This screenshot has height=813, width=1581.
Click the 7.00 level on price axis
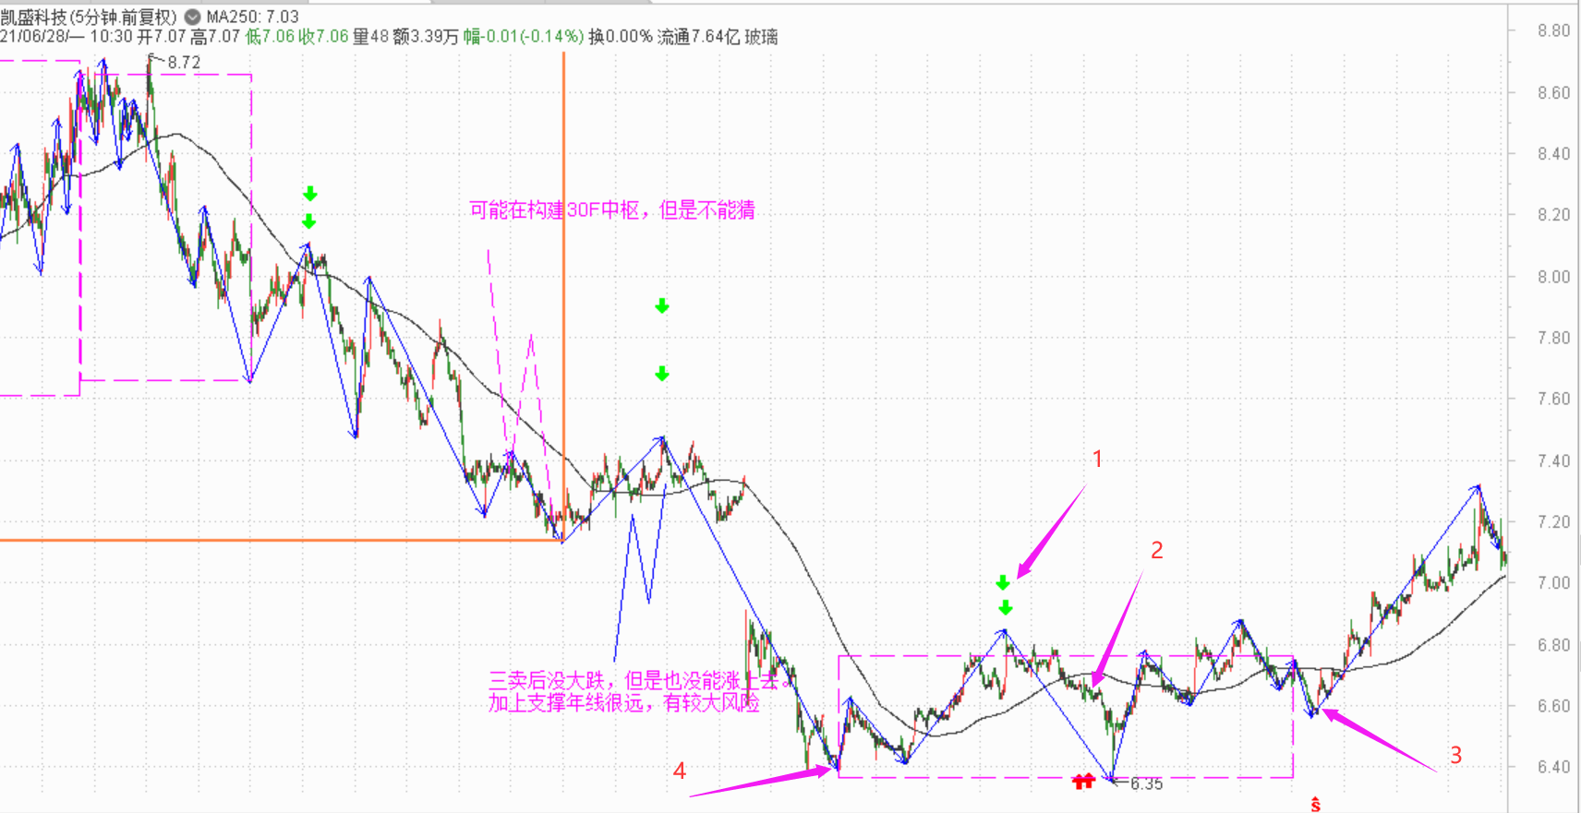point(1553,583)
